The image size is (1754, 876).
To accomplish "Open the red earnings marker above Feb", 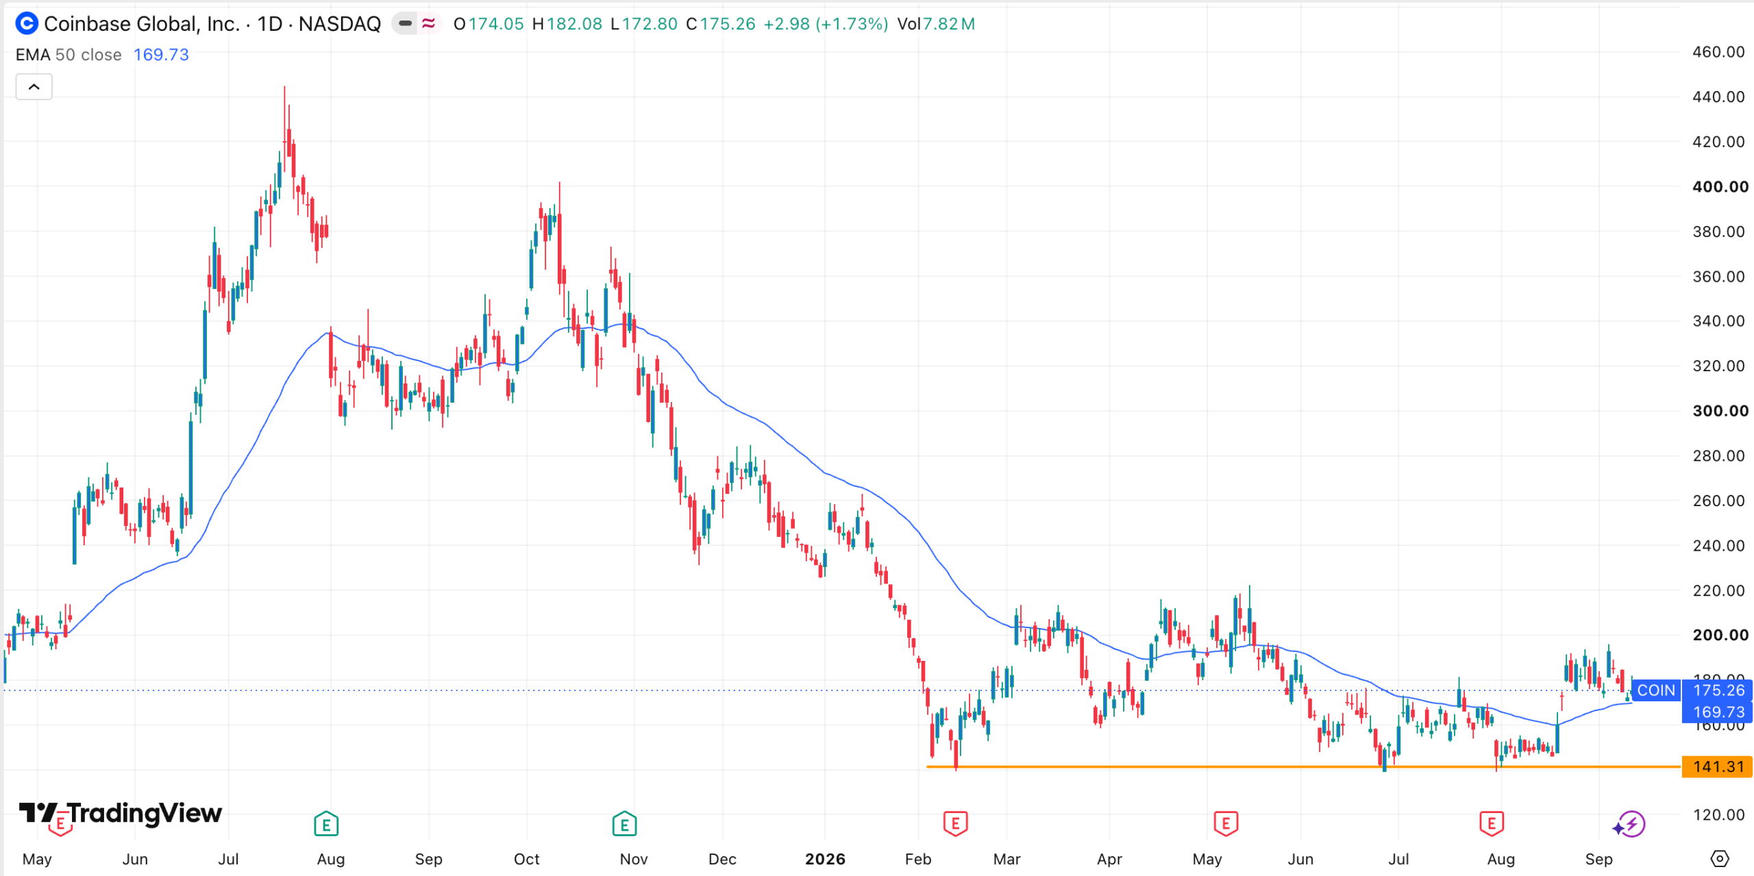I will pyautogui.click(x=955, y=823).
